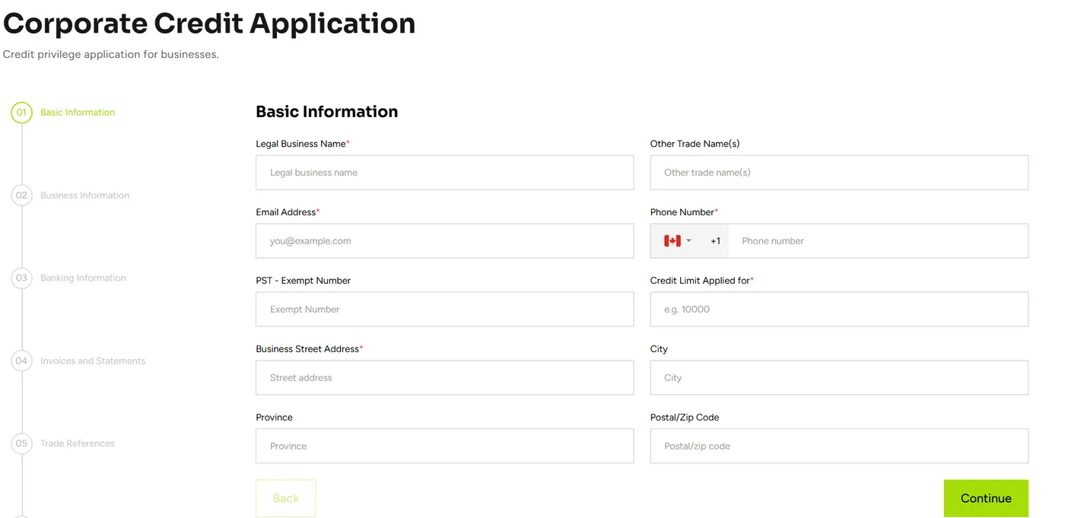Click the credit privilege application subtitle
The image size is (1065, 518).
pos(110,55)
